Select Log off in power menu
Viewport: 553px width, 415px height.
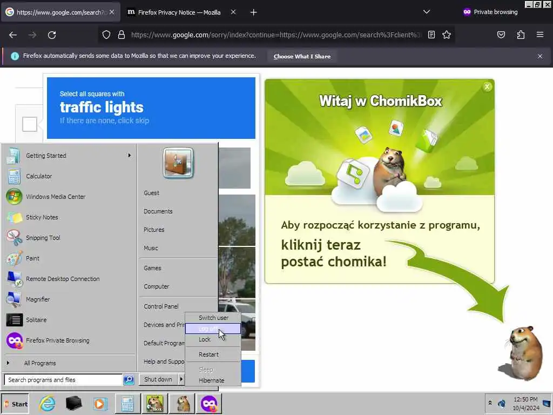tap(213, 329)
